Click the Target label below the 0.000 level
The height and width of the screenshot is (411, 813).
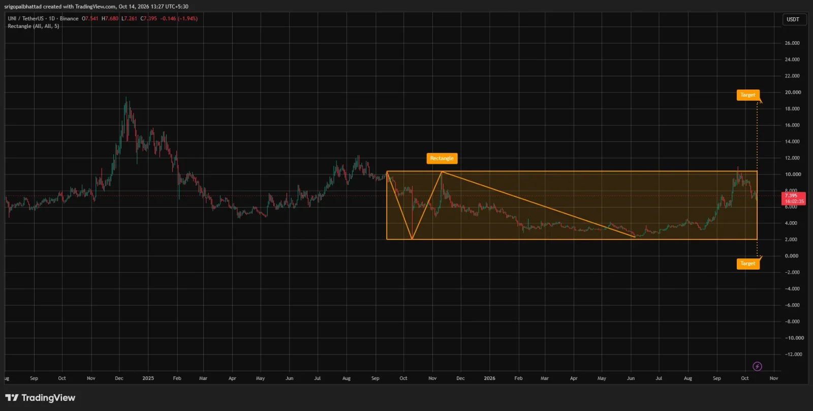pos(747,263)
